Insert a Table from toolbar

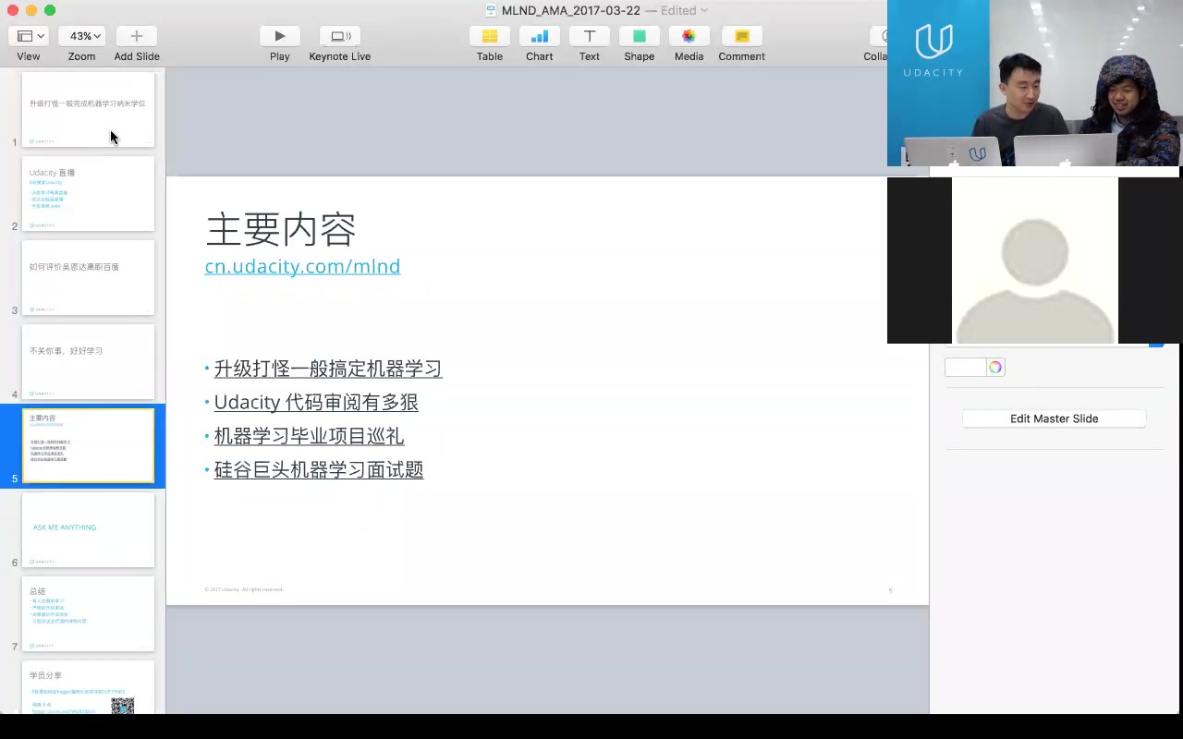click(490, 36)
